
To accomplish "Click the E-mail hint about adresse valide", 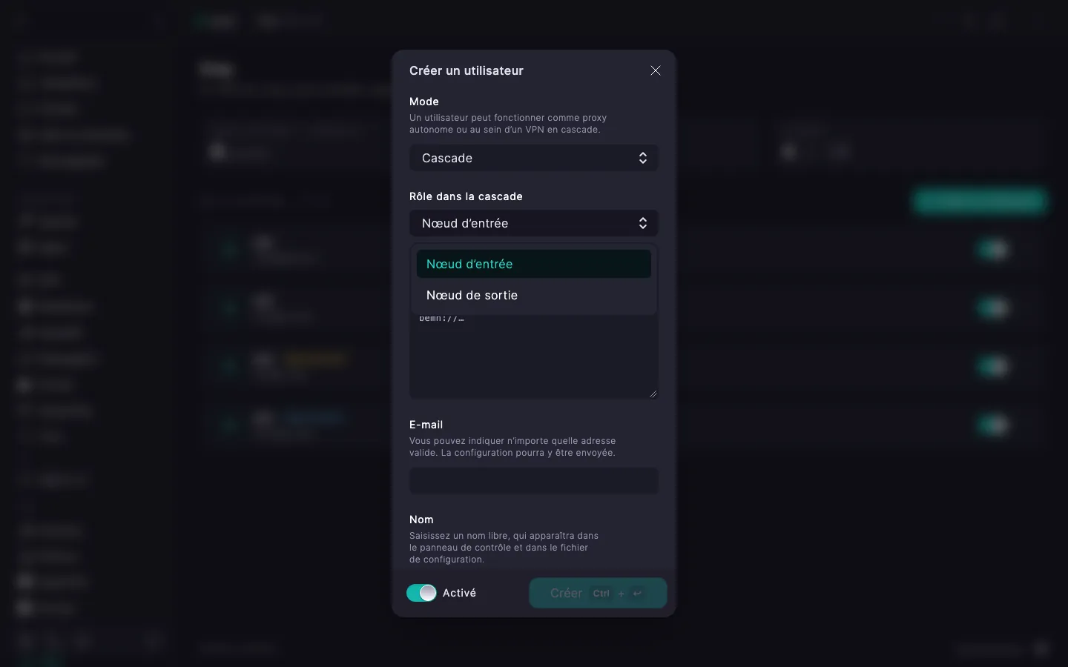I will pyautogui.click(x=512, y=447).
